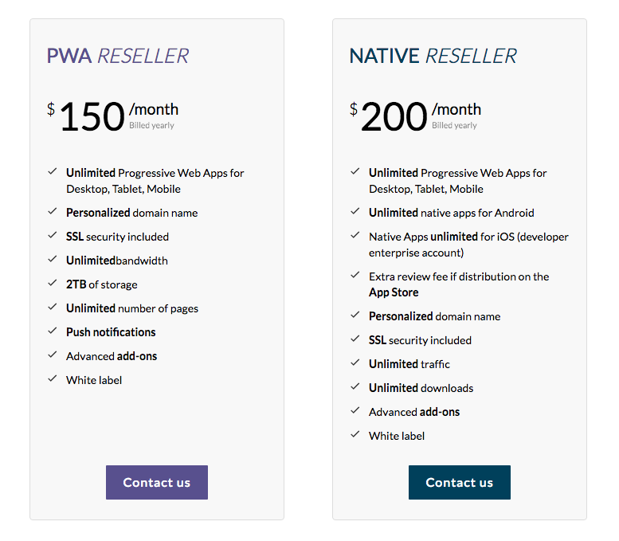Click checkmark beside 2TB of storage
619x541 pixels.
click(53, 284)
